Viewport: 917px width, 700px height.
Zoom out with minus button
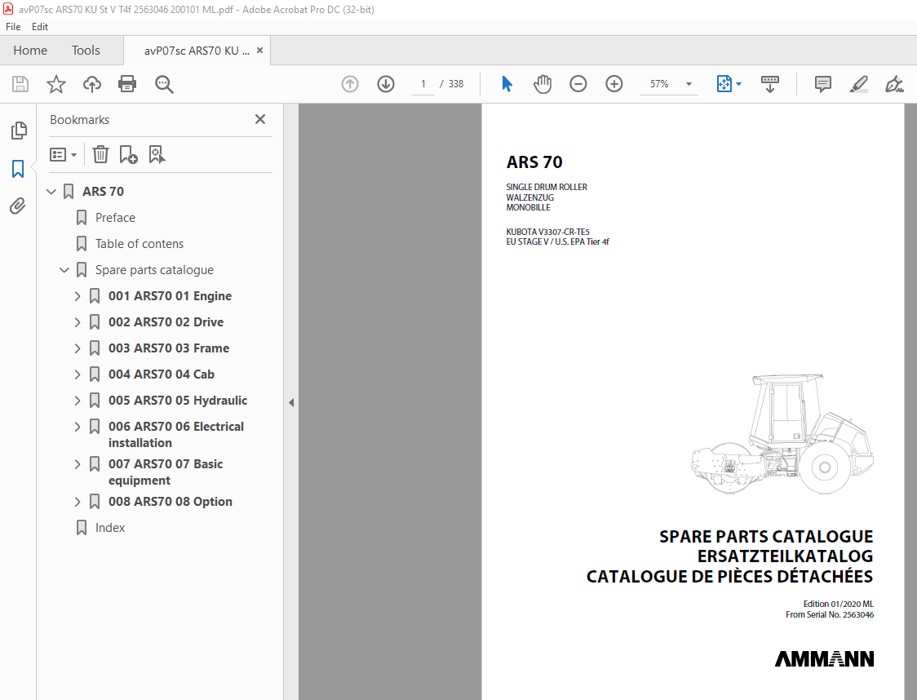click(x=578, y=84)
